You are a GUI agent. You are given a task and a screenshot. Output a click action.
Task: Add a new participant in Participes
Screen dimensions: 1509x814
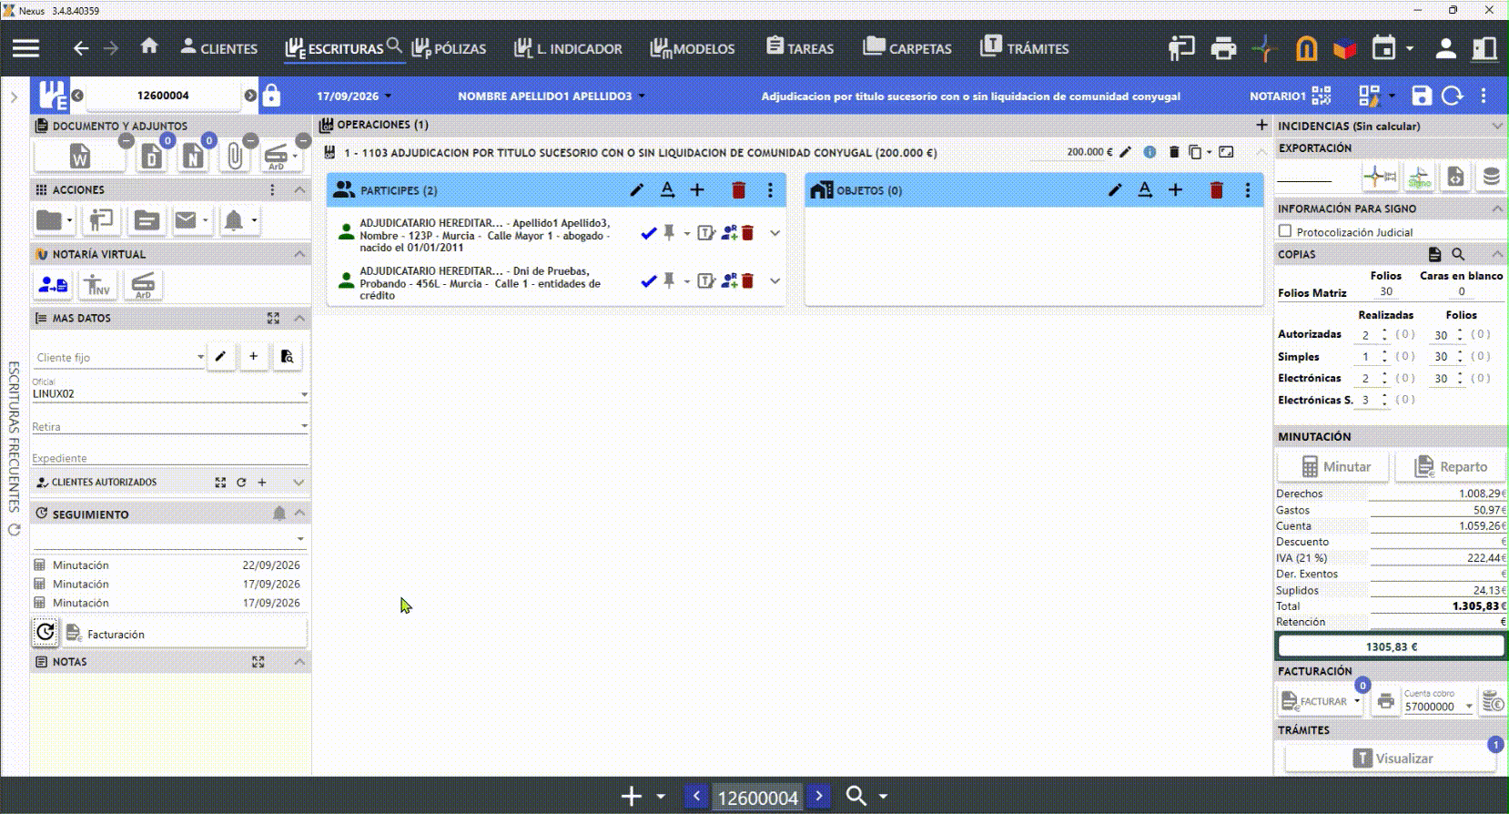[x=697, y=190]
